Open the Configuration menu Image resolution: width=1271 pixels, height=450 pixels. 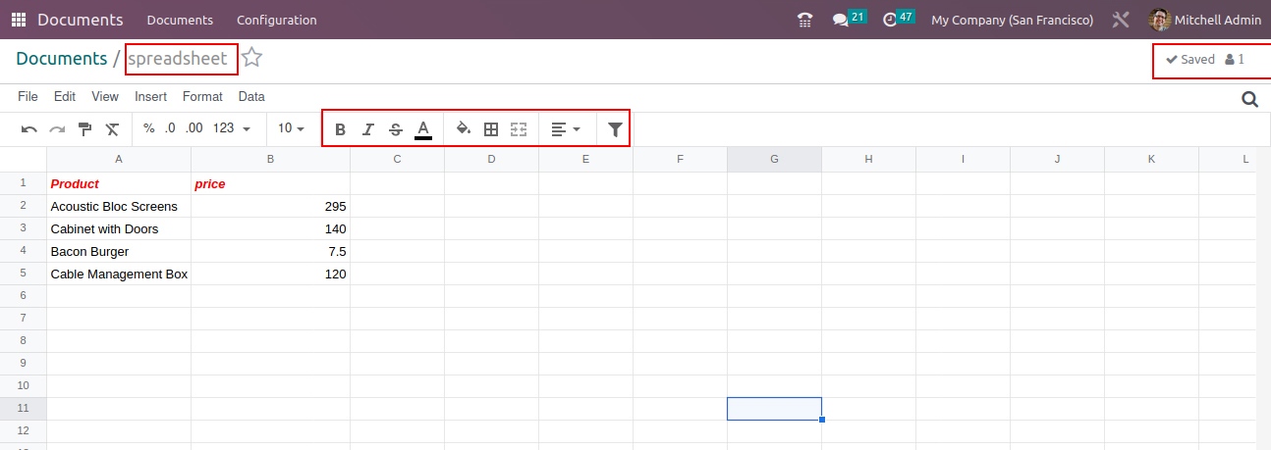(277, 20)
